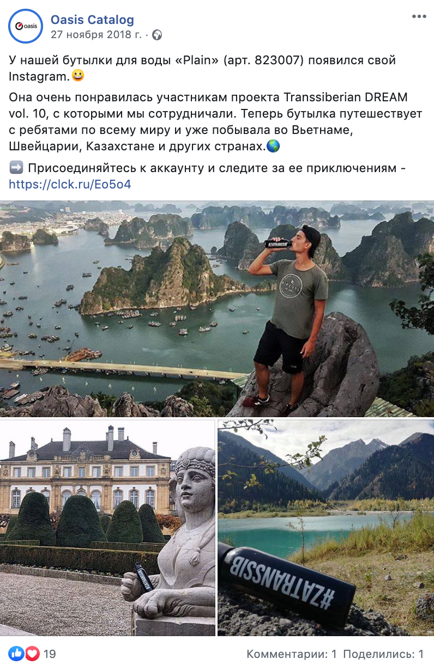
Task: Click the blue thumbs-up Like reaction icon
Action: click(x=16, y=654)
